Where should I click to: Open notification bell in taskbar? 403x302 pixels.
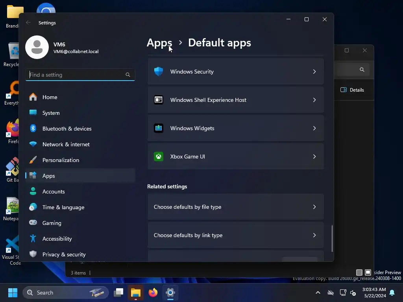(x=392, y=293)
